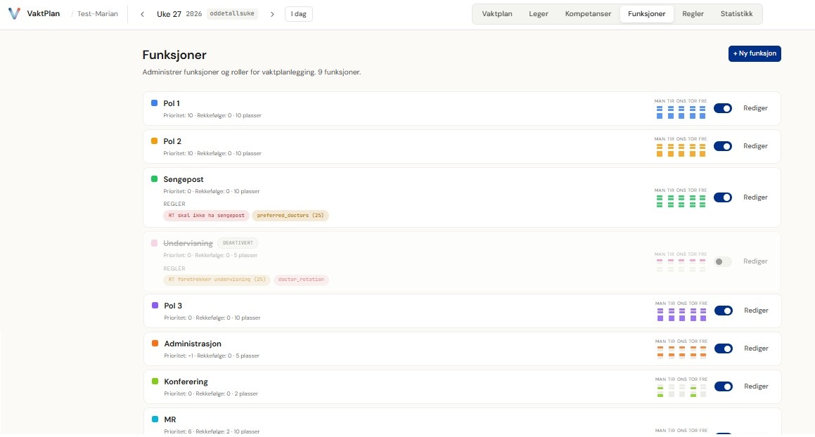Click Rediger for Konferering

click(756, 386)
